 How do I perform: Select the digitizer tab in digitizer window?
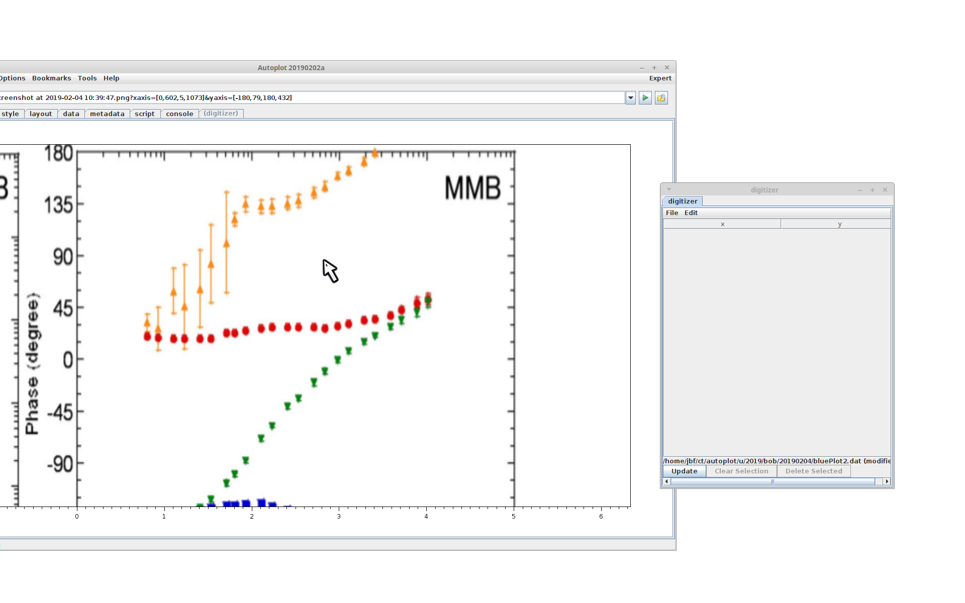pos(683,202)
